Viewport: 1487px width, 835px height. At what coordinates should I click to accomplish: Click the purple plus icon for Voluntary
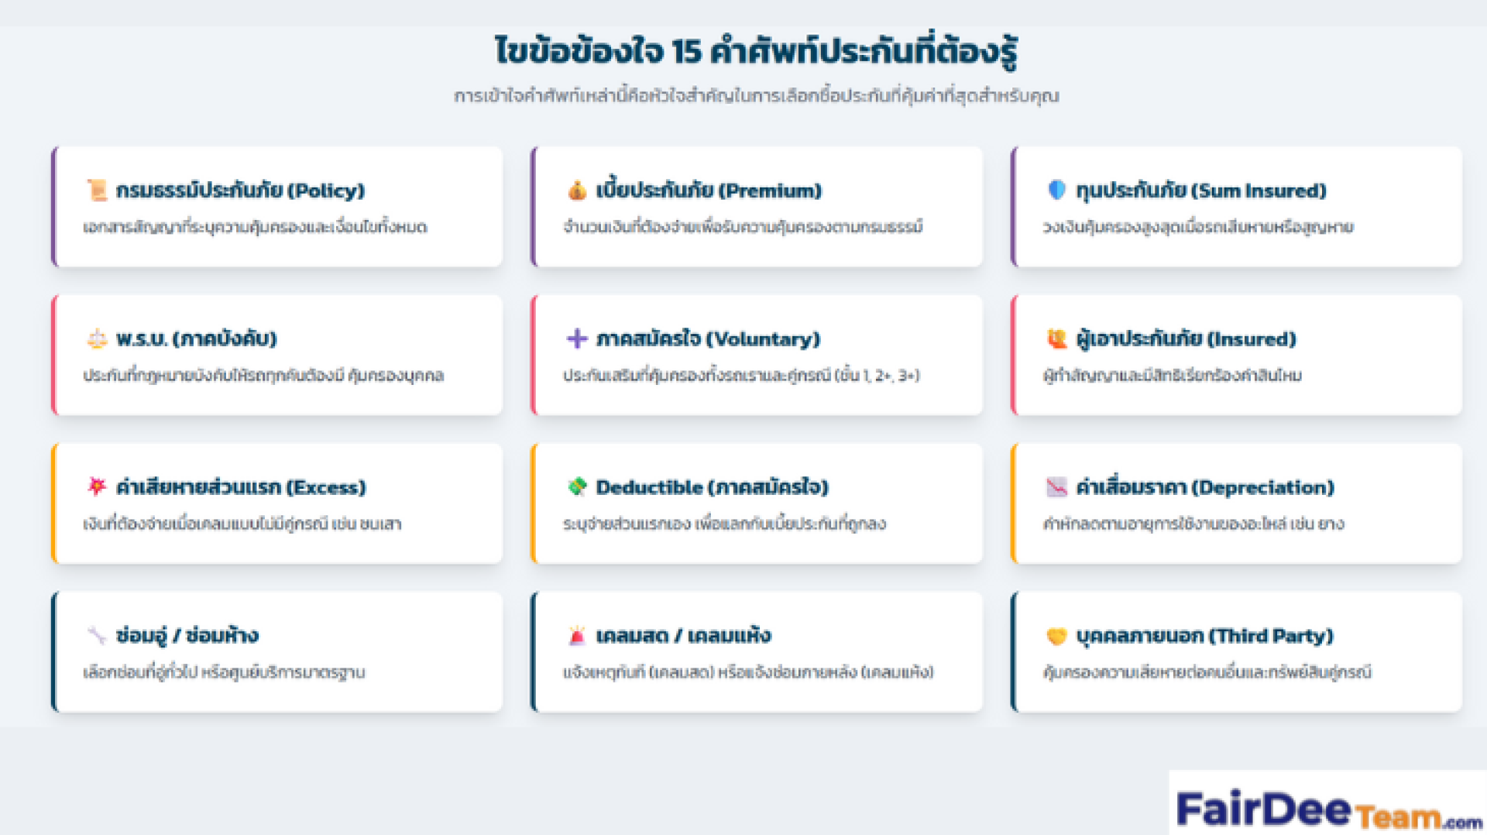pos(577,338)
